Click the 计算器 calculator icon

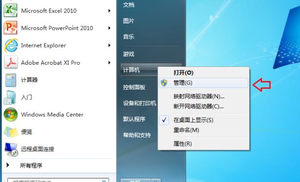(x=11, y=80)
